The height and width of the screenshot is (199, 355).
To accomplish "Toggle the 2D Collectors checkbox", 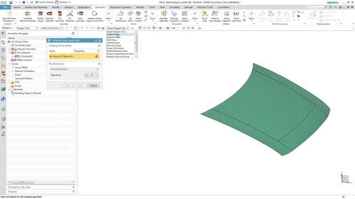I will click(x=12, y=53).
